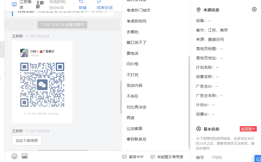Open the WeChat QR code image message
Image resolution: width=261 pixels, height=162 pixels.
pyautogui.click(x=42, y=82)
